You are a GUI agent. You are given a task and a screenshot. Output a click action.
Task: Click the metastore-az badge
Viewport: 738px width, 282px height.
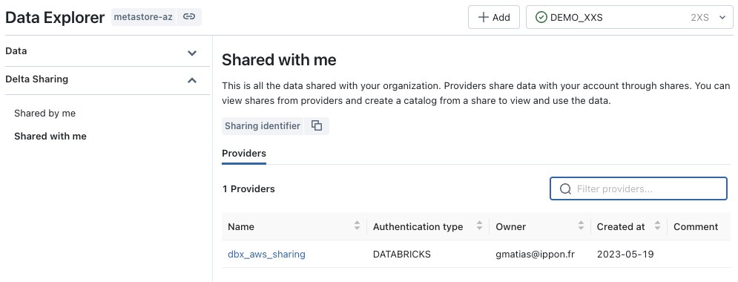click(x=143, y=17)
